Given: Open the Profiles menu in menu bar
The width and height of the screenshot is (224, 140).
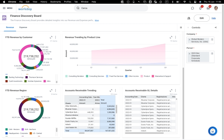Looking at the screenshot, I should tap(68, 2).
